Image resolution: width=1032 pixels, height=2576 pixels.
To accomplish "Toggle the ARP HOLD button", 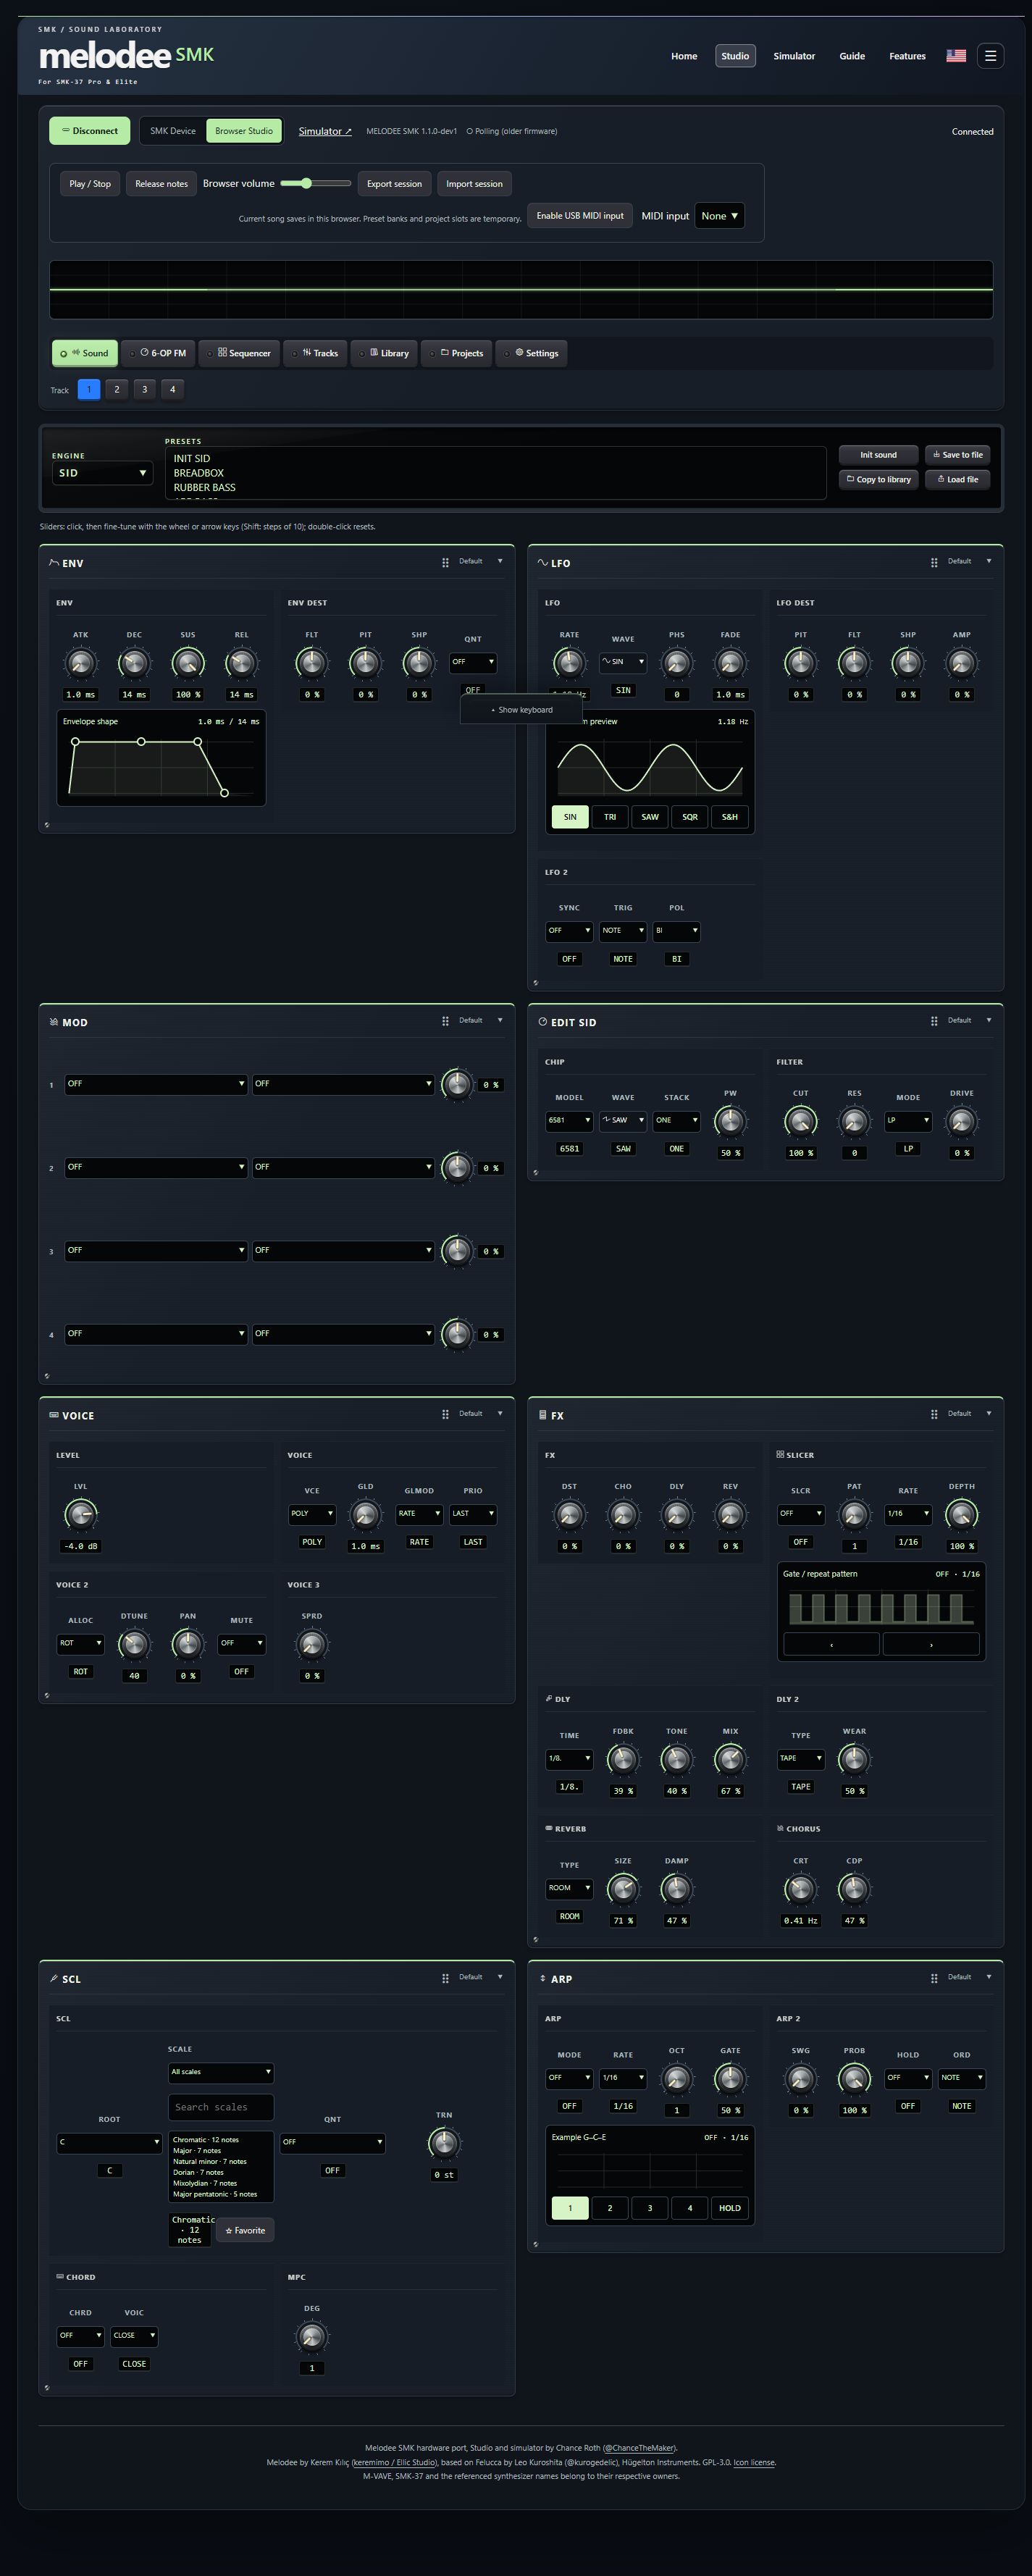I will pyautogui.click(x=730, y=2208).
